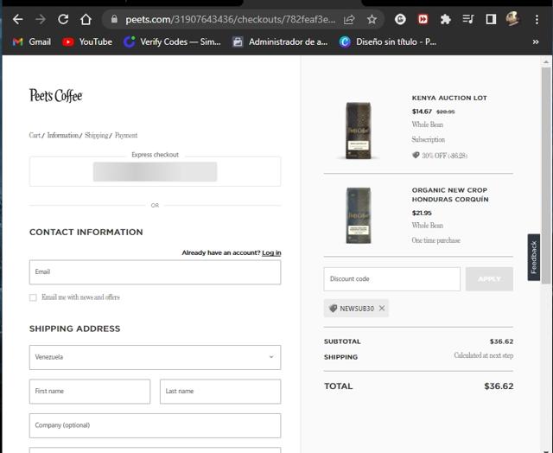This screenshot has width=553, height=453.
Task: Click into the Email field
Action: (x=155, y=272)
